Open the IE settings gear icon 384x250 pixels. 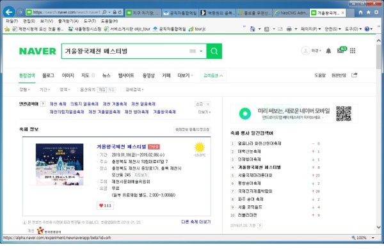tap(376, 12)
